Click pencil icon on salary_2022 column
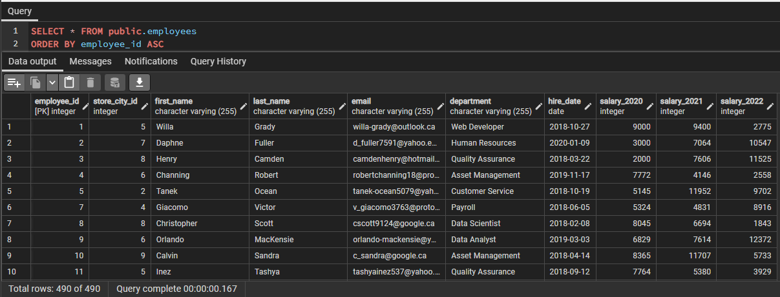The image size is (780, 297). pyautogui.click(x=770, y=106)
